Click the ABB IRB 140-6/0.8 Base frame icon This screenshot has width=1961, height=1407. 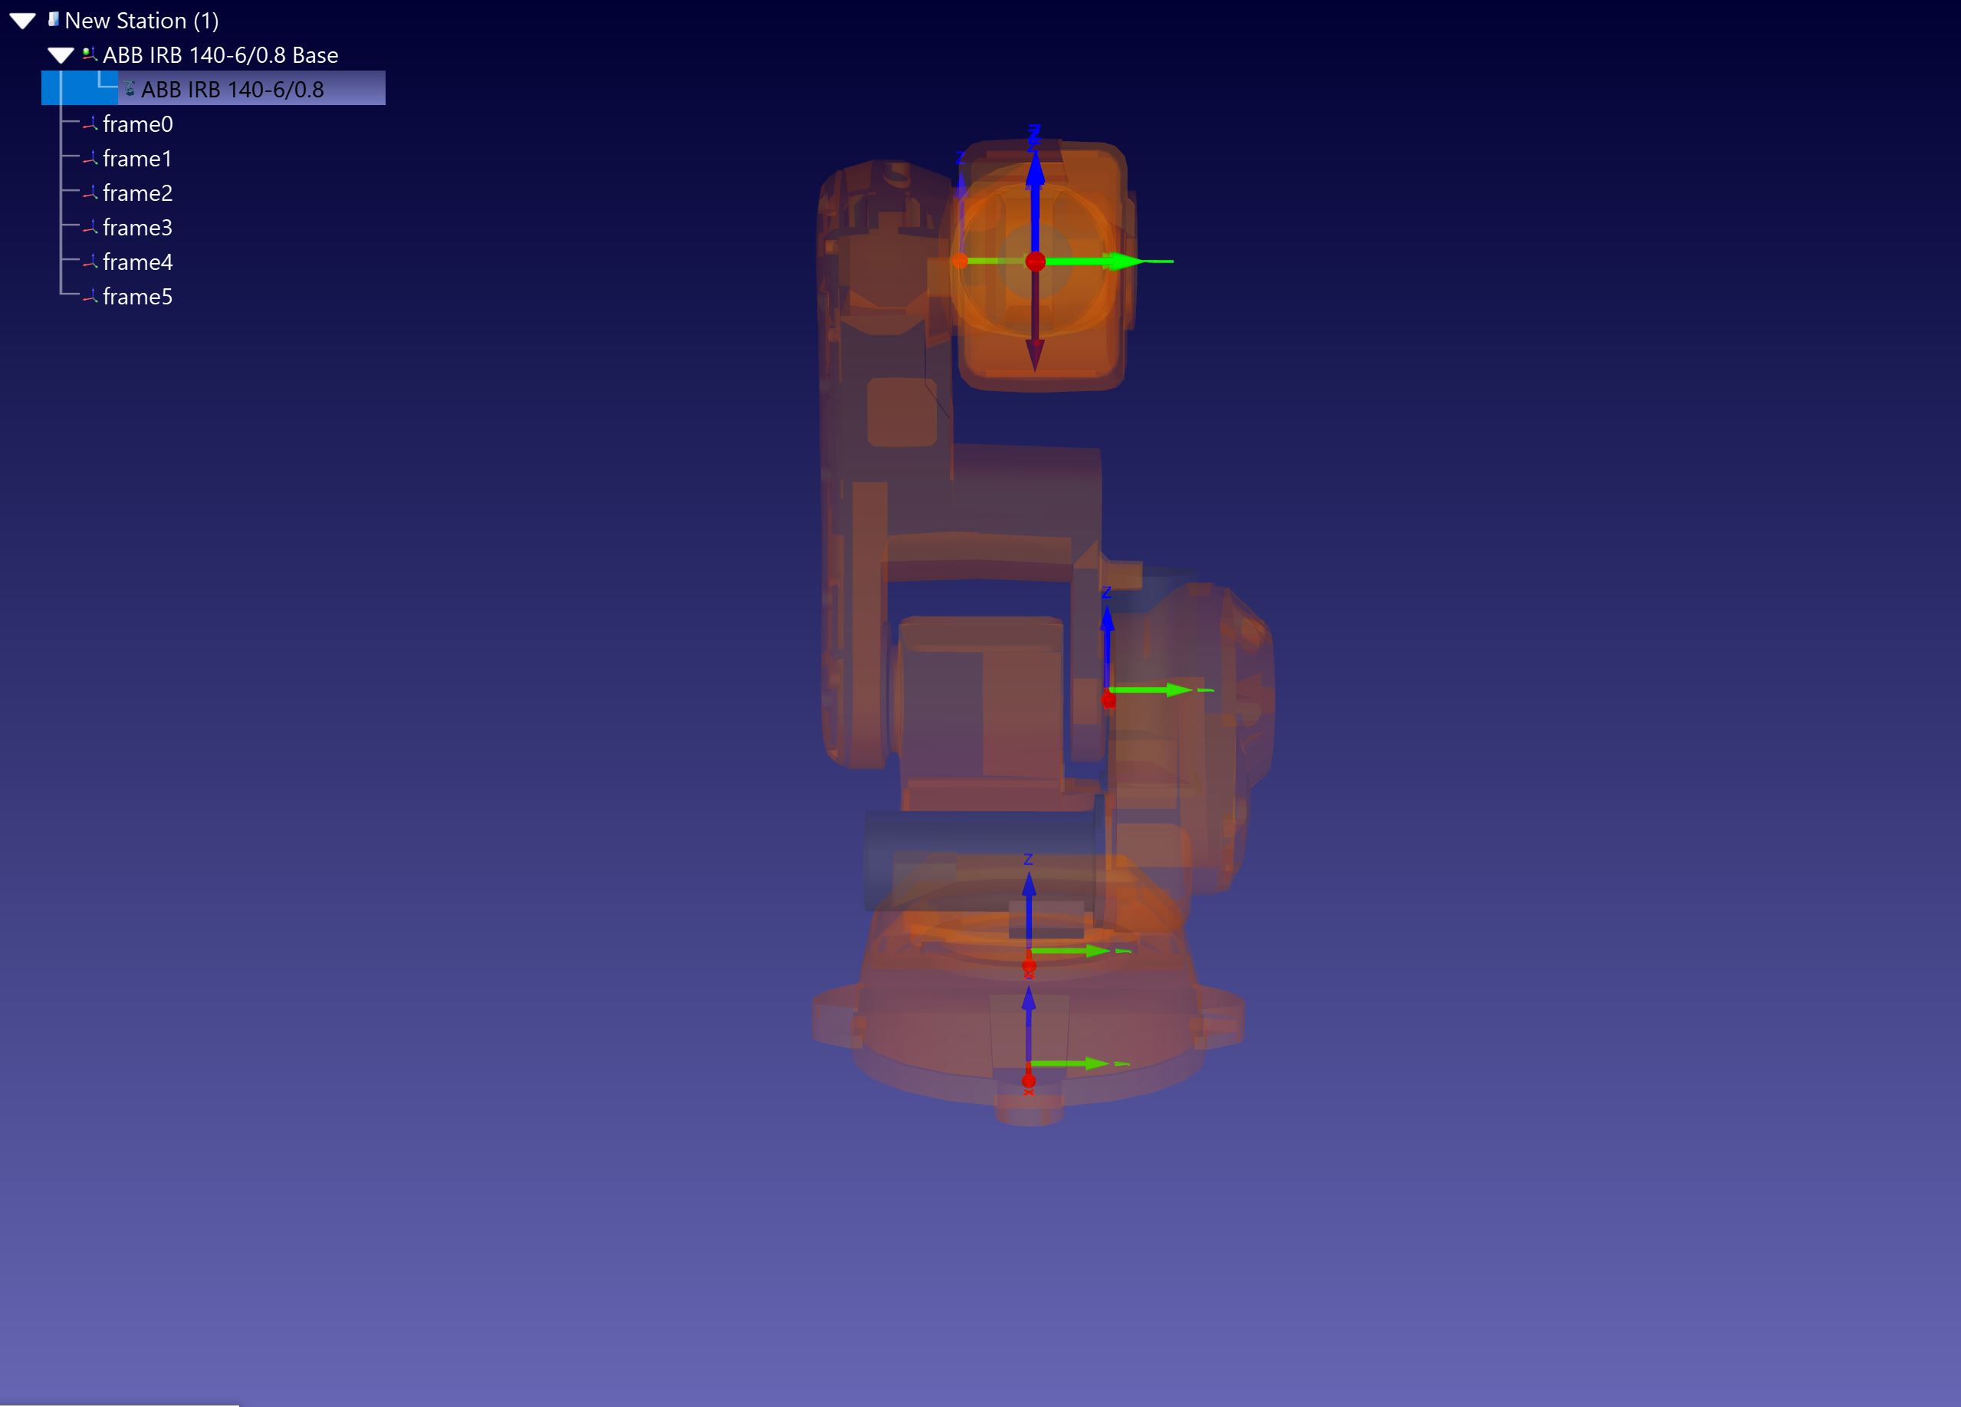89,54
